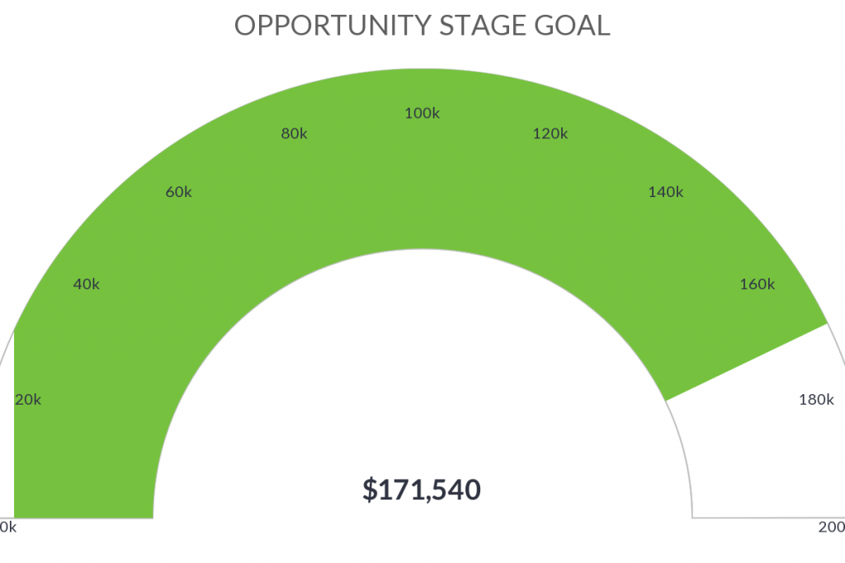Select the $171,540 total value
The width and height of the screenshot is (845, 563).
tap(422, 490)
